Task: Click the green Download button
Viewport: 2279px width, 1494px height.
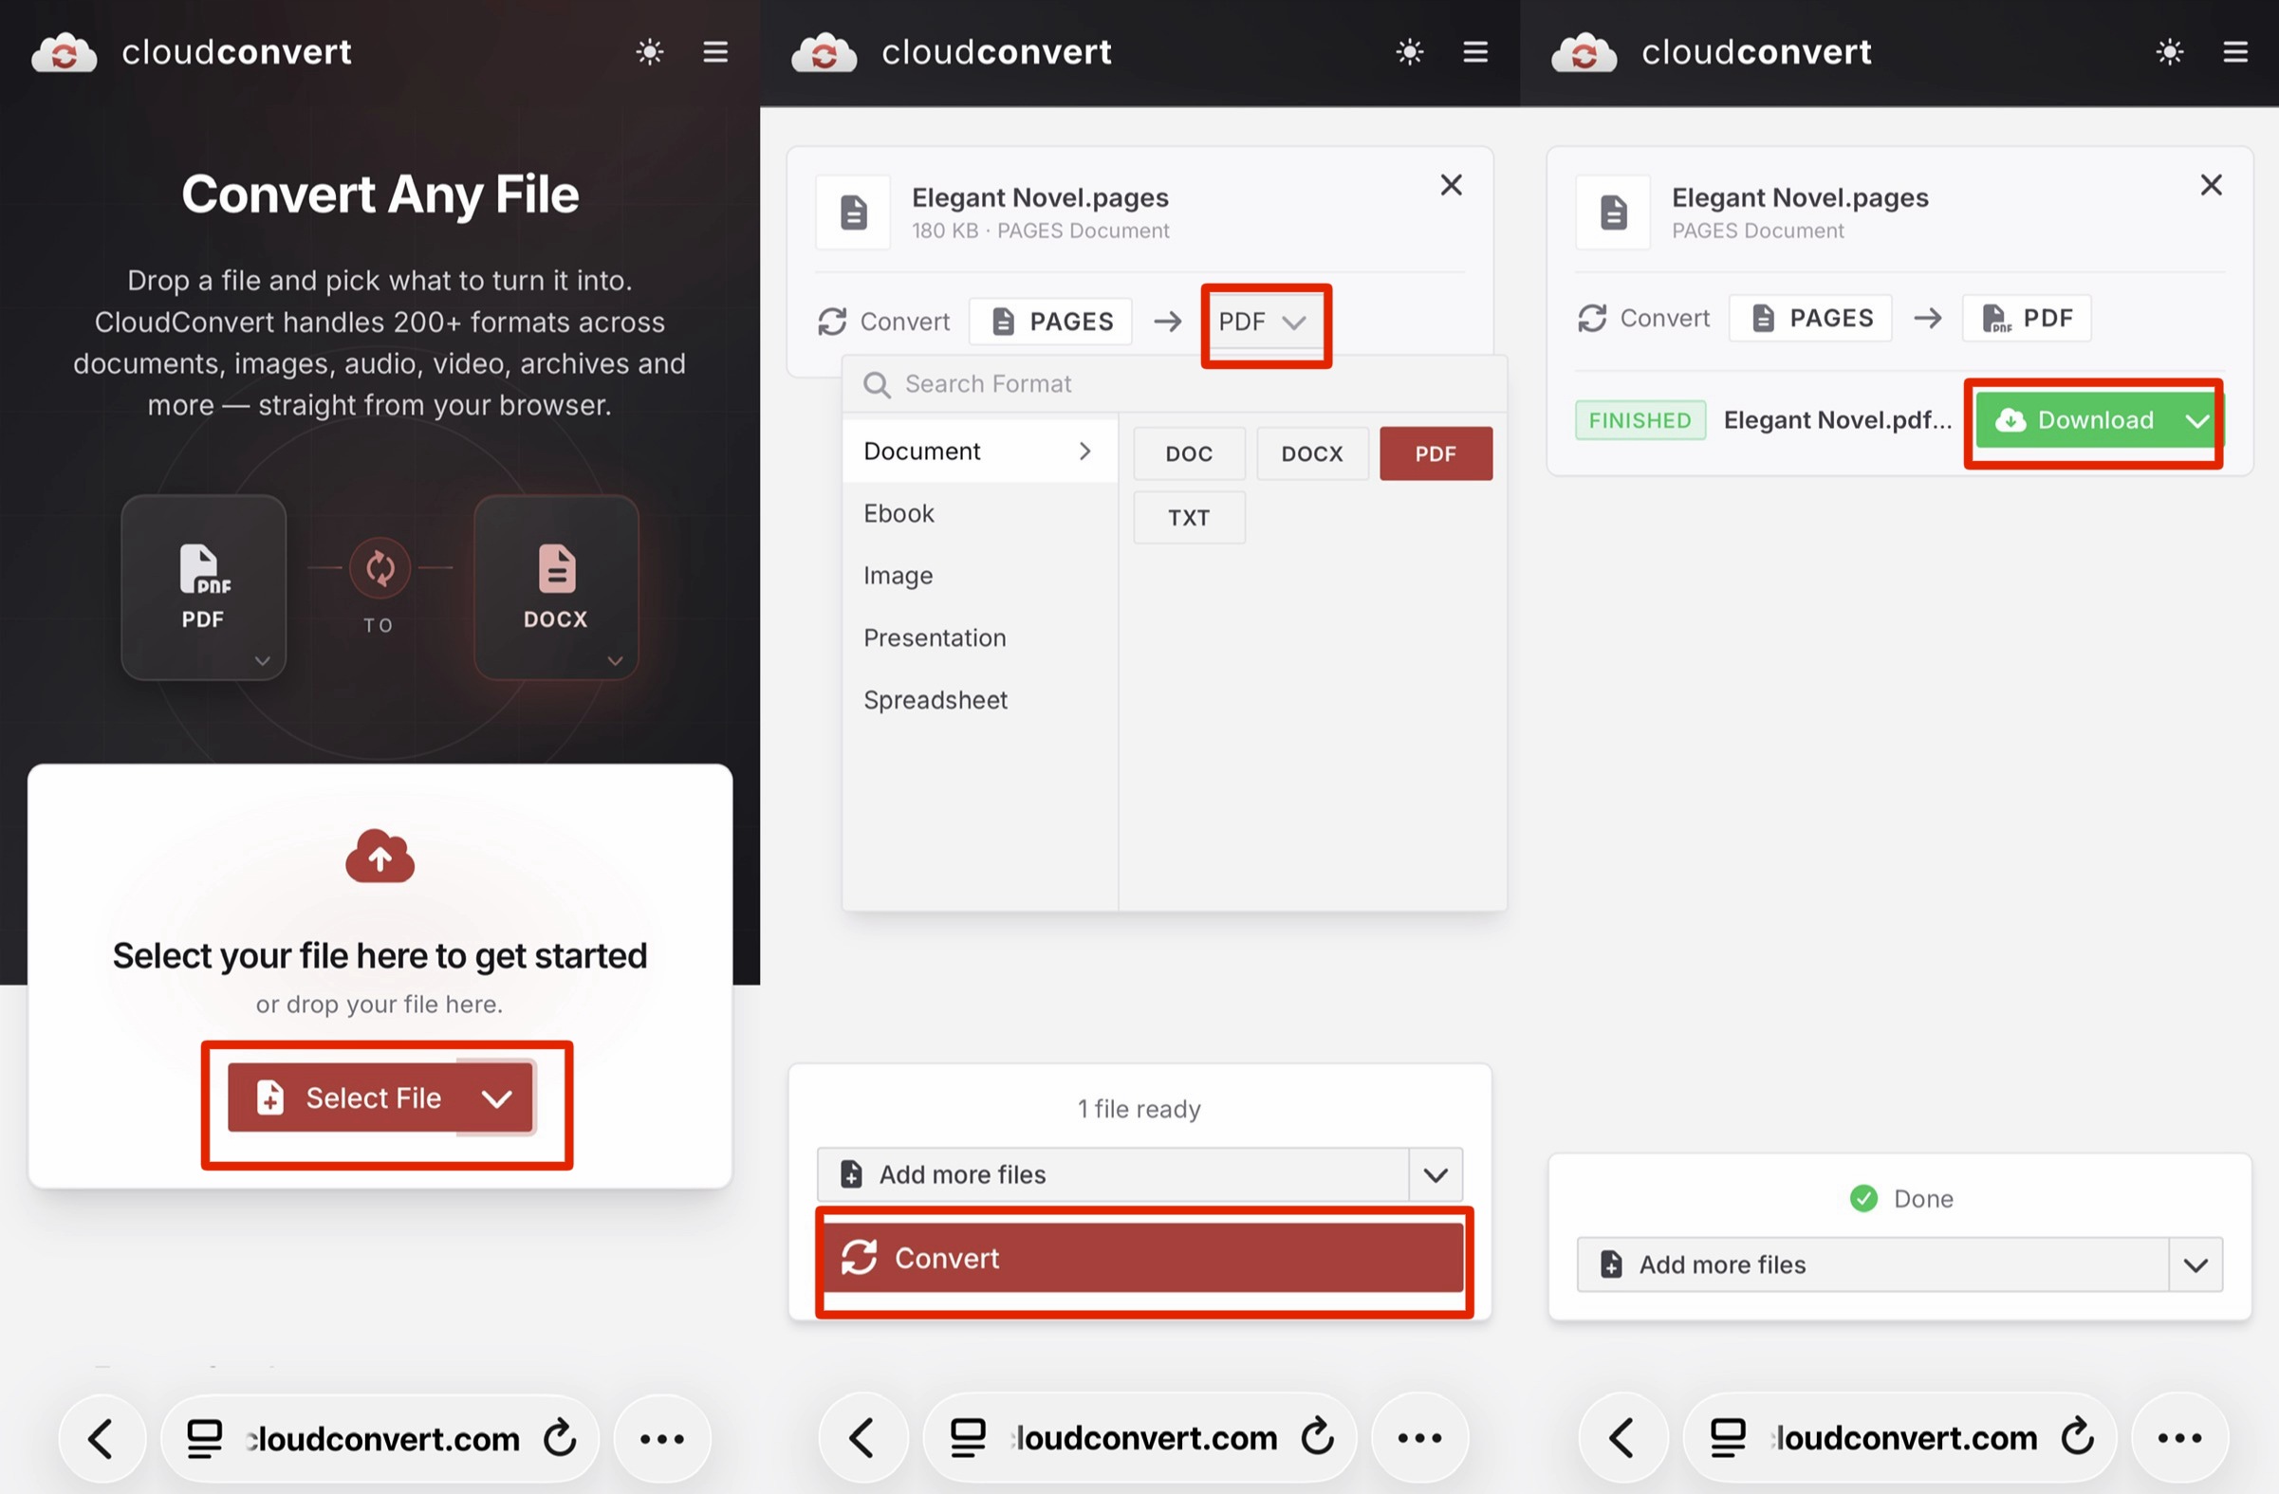Action: 2075,420
